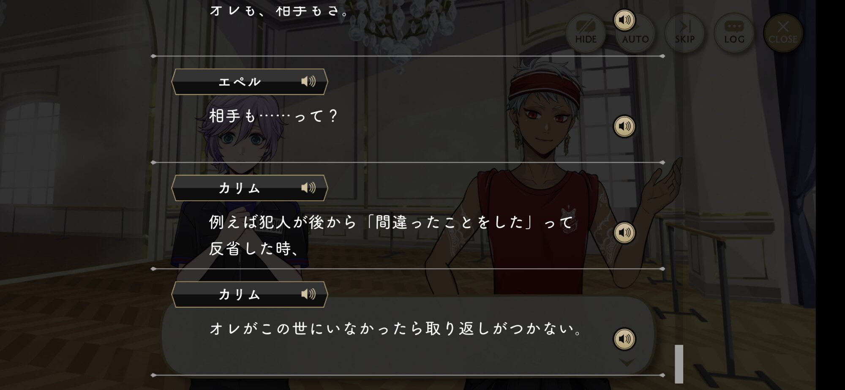Image resolution: width=845 pixels, height=390 pixels.
Task: Play voice for top オレも、相手もさ line
Action: [624, 20]
